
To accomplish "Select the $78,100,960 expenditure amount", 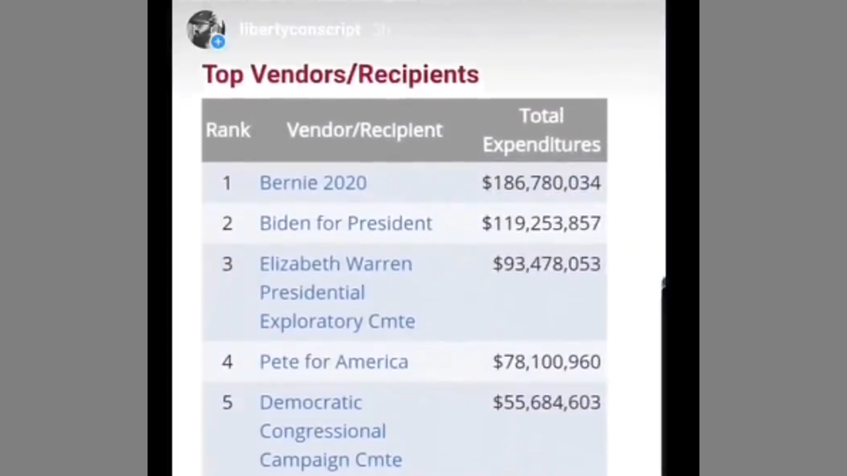I will pyautogui.click(x=547, y=362).
